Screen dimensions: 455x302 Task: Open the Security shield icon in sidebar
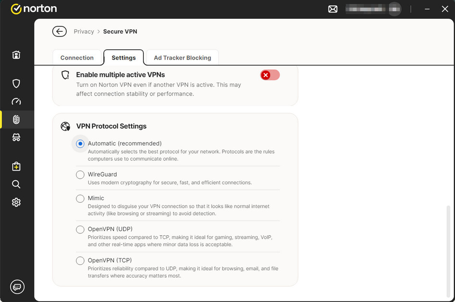[16, 84]
